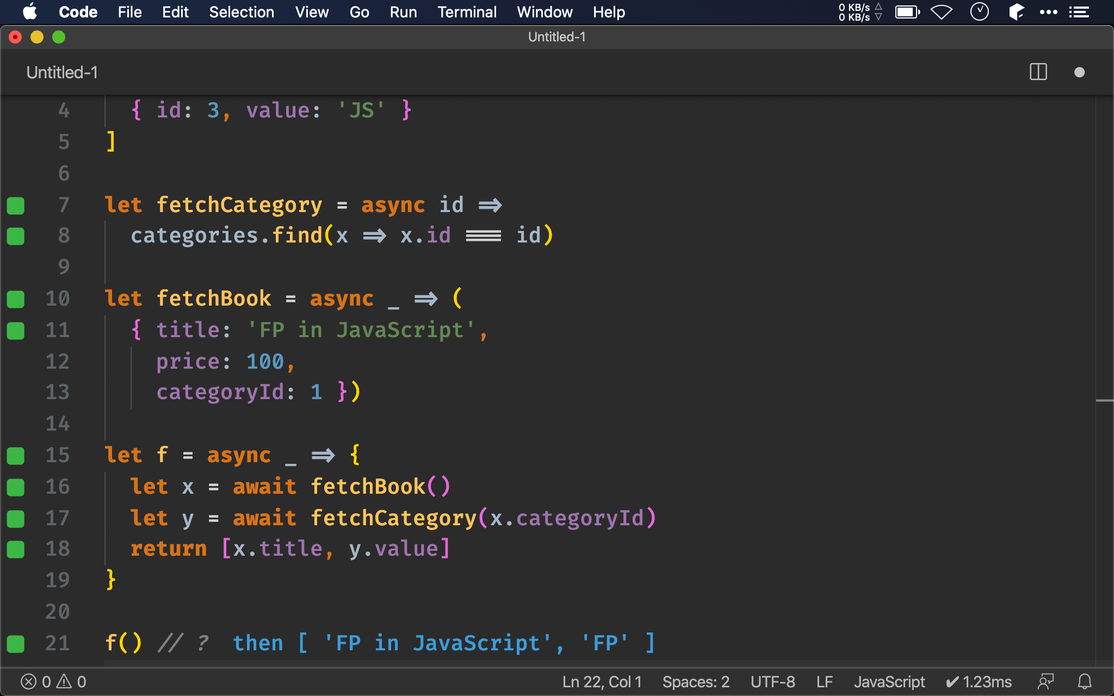Open the Terminal menu
Screen dimensions: 1114x696
[466, 12]
